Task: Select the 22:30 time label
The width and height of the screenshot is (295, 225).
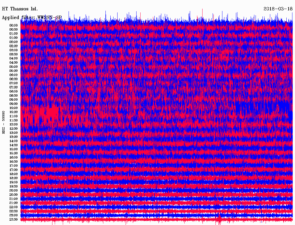Action: [14, 211]
